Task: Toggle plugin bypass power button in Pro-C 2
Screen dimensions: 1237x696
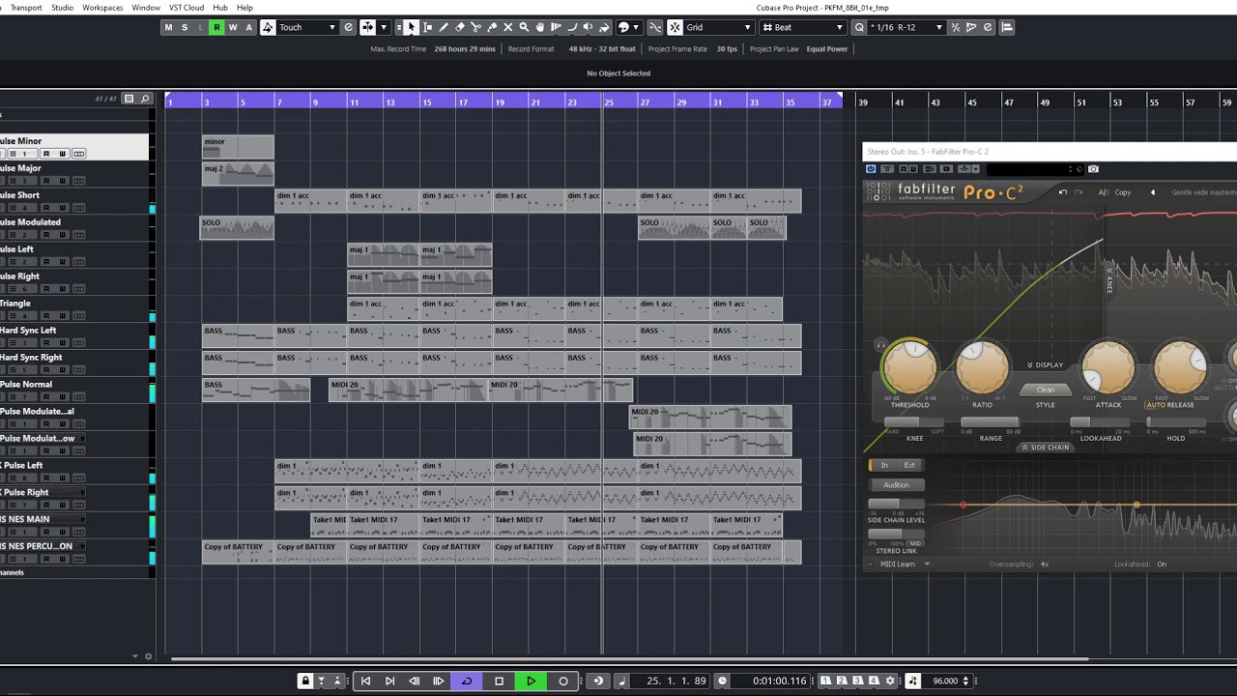Action: click(x=871, y=169)
